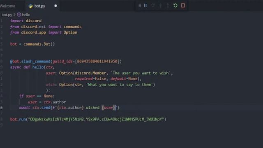Image resolution: width=263 pixels, height=148 pixels.
Task: Click the 'import discord' line
Action: pyautogui.click(x=26, y=21)
